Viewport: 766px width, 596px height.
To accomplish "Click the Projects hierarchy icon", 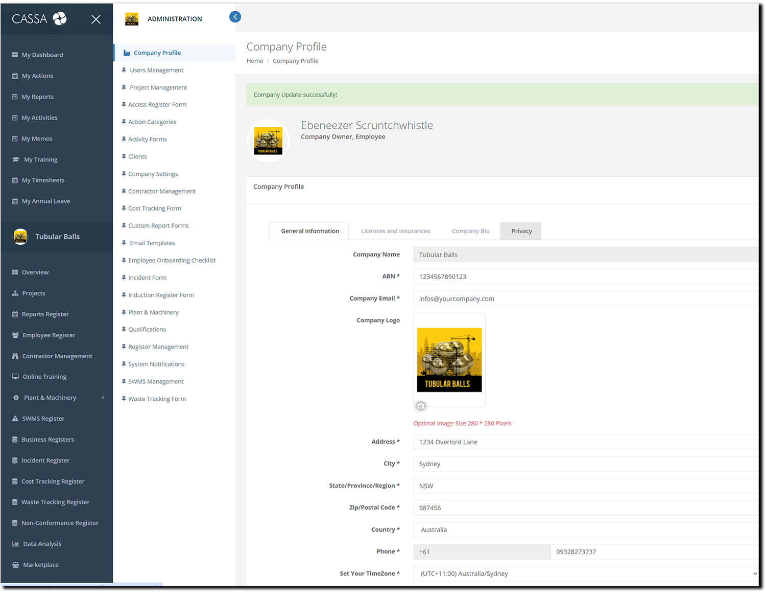I will 15,293.
